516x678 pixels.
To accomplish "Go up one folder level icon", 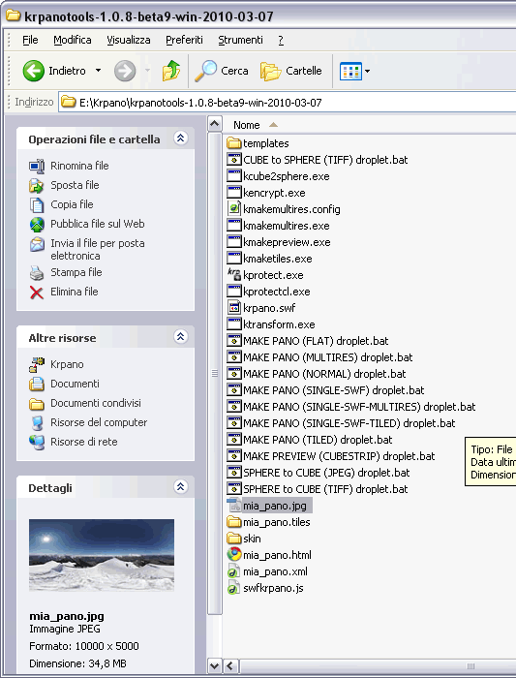I will click(171, 71).
